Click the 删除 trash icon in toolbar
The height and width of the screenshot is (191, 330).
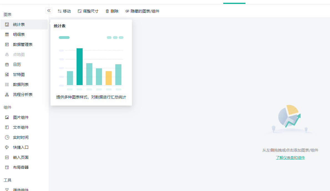click(107, 11)
